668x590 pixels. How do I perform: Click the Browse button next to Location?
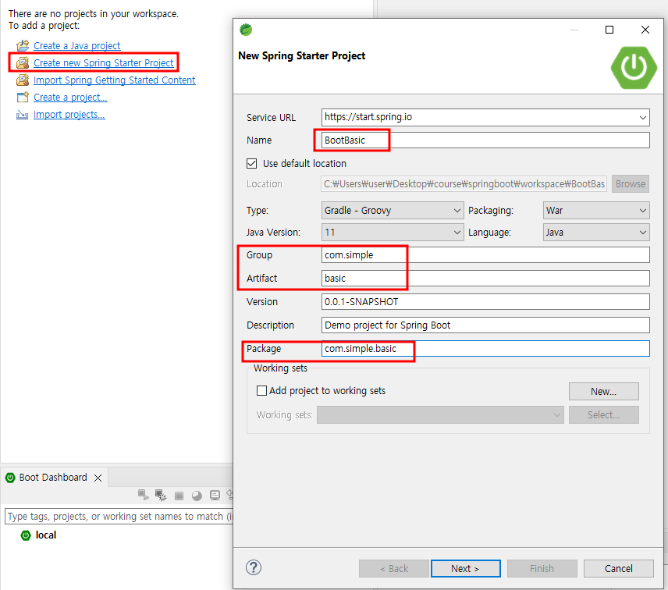631,183
